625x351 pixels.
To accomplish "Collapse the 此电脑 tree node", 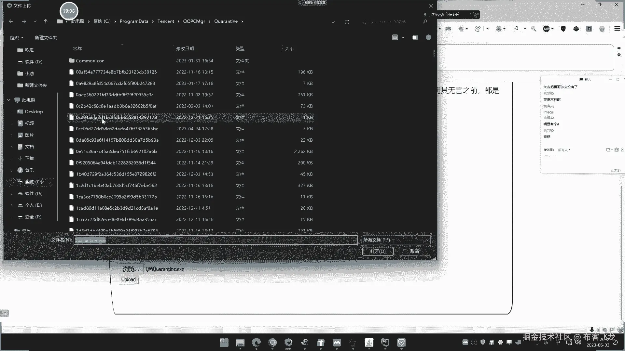I will pos(9,100).
